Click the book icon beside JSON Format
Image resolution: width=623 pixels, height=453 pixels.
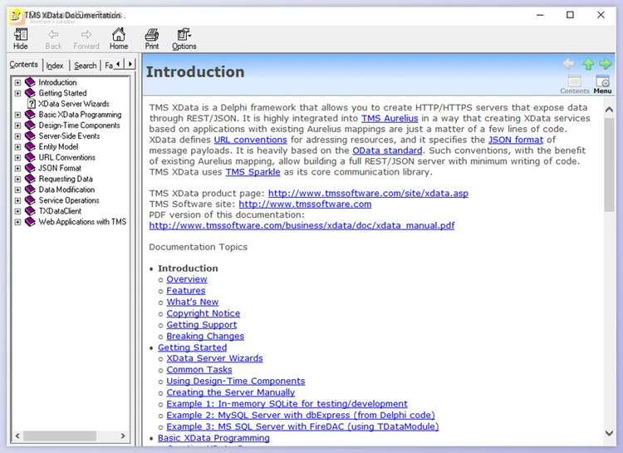coord(30,169)
